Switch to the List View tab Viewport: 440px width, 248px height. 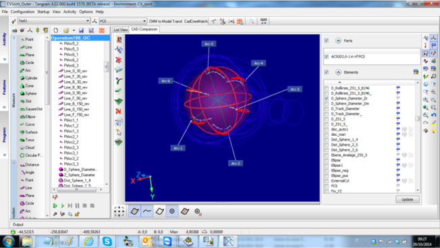tap(120, 30)
